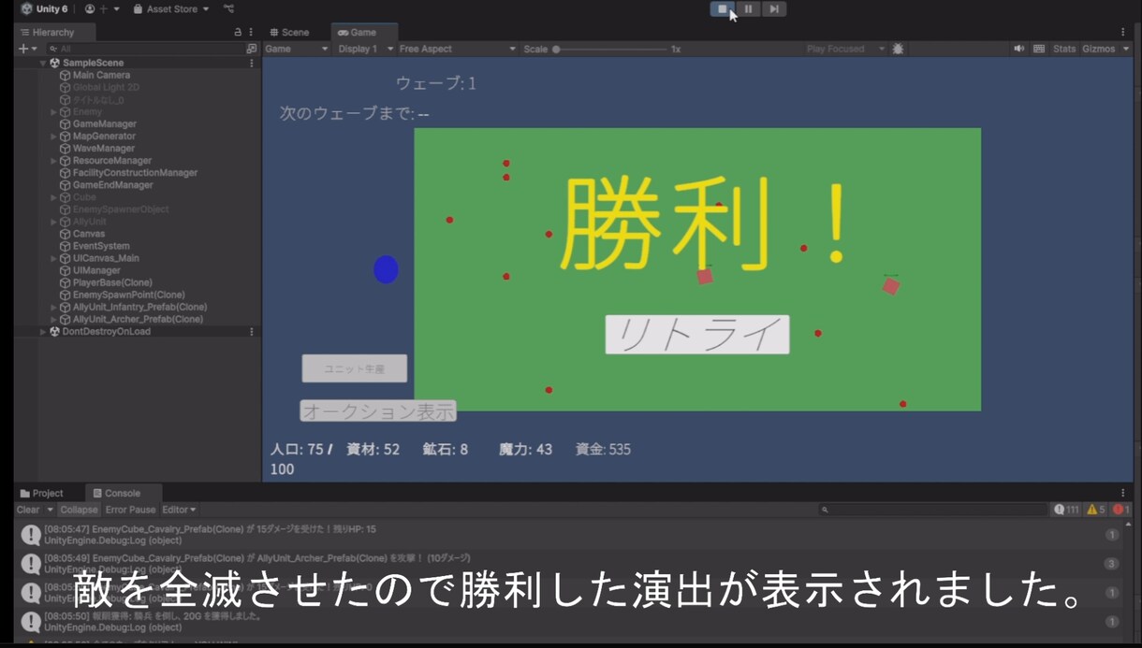Expand AllyUnit_Archer_Prefab(Clone) node

click(x=54, y=319)
